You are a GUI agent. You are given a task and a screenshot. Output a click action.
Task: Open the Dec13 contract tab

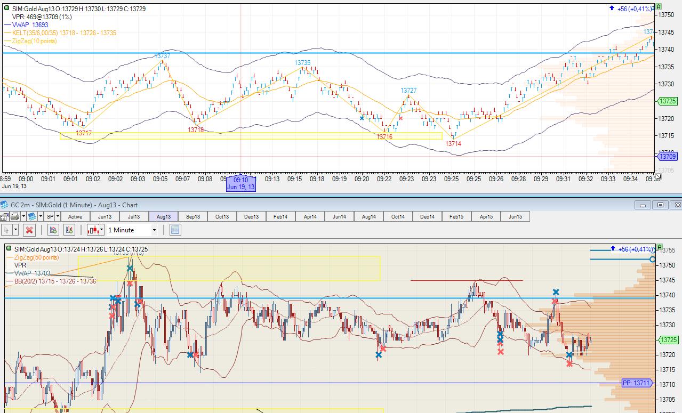(x=251, y=216)
